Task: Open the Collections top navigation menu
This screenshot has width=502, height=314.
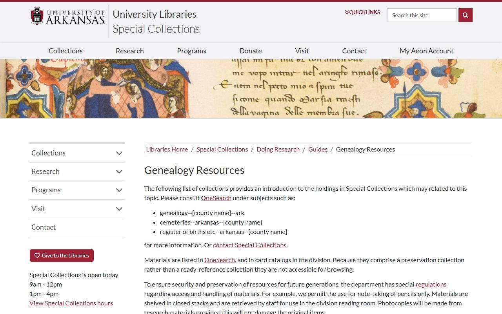Action: [65, 51]
